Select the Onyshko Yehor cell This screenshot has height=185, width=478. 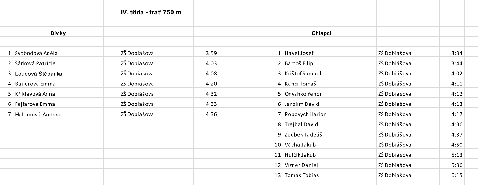point(303,94)
